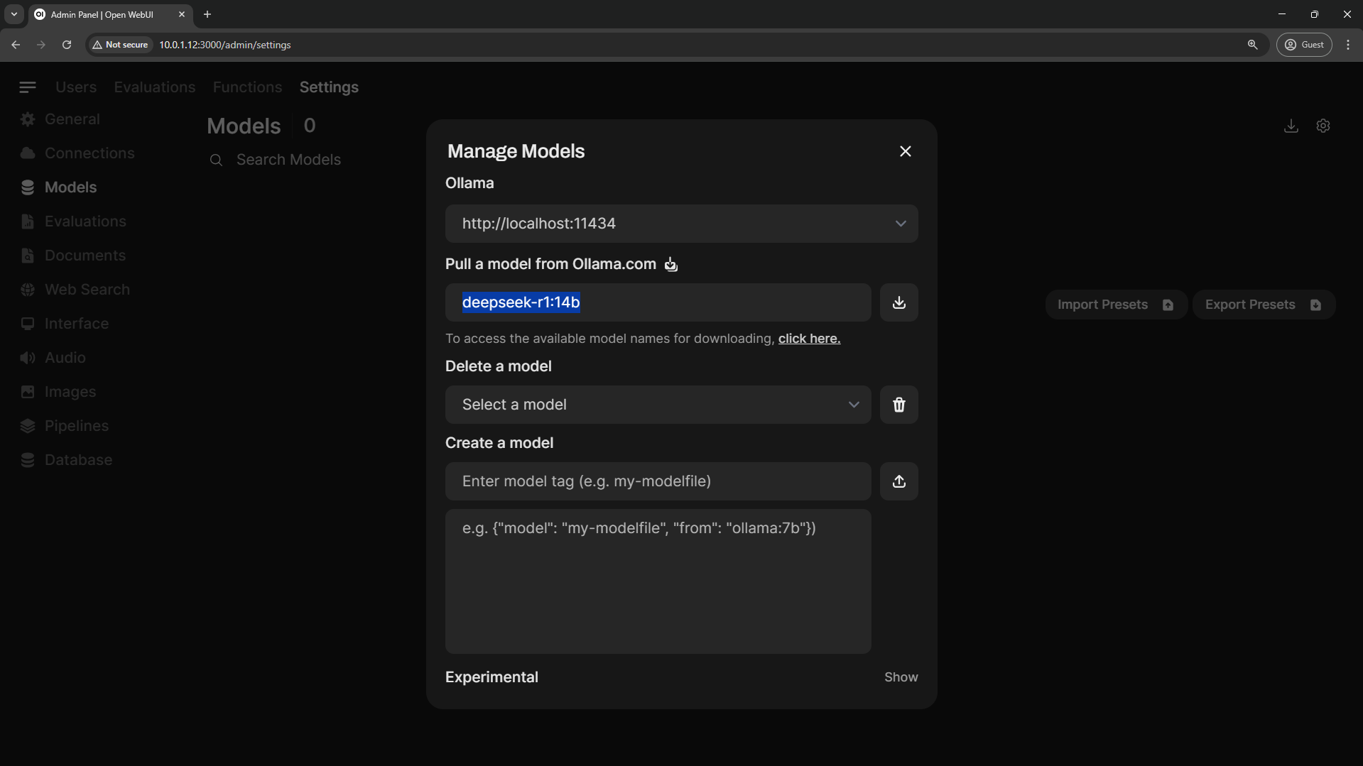Viewport: 1363px width, 766px height.
Task: Reload the page with browser refresh
Action: click(67, 45)
